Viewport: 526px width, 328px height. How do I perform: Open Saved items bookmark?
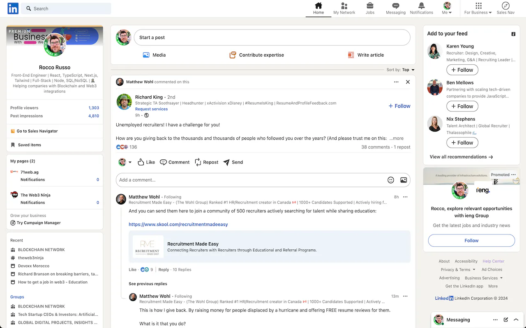[26, 145]
